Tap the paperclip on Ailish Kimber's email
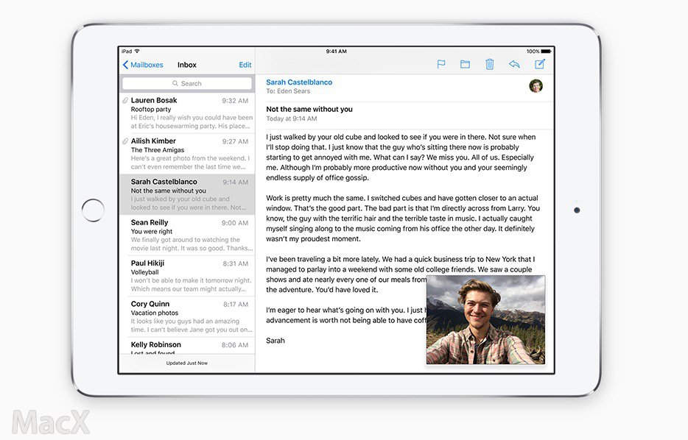This screenshot has width=688, height=440. click(125, 141)
